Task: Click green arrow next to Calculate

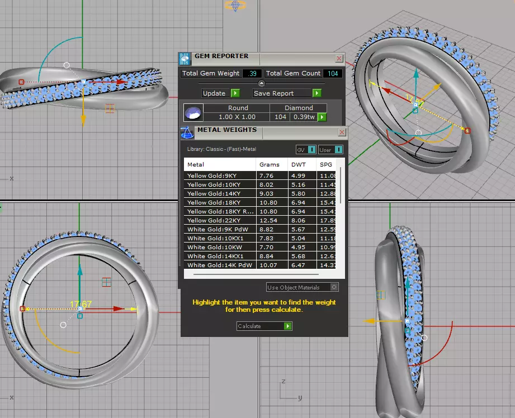Action: pos(288,326)
